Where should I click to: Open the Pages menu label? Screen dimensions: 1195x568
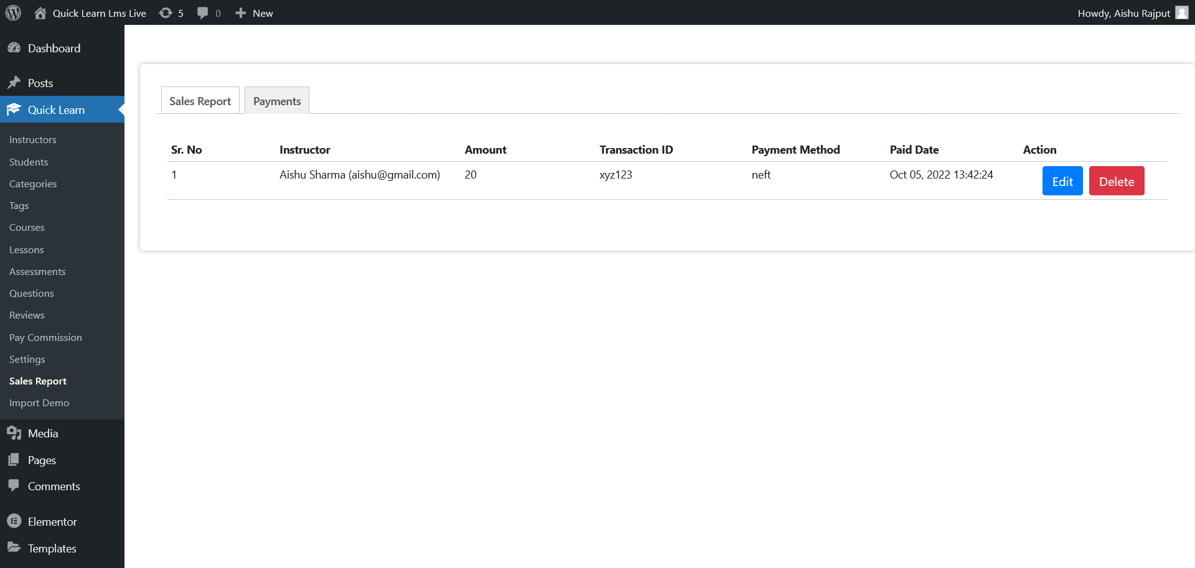point(42,460)
